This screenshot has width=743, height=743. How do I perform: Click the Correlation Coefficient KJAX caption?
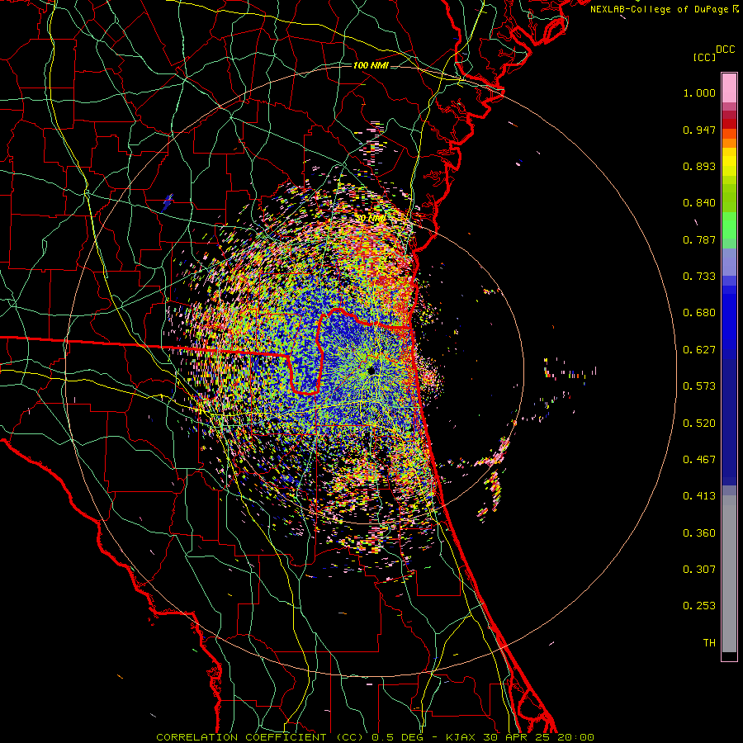click(x=375, y=737)
